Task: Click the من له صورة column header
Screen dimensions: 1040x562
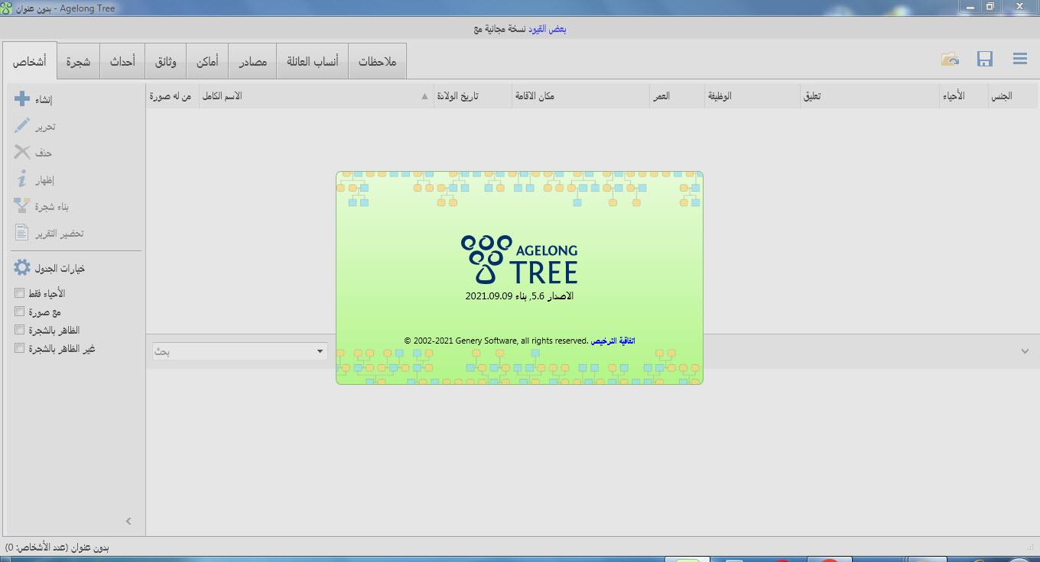Action: tap(172, 96)
